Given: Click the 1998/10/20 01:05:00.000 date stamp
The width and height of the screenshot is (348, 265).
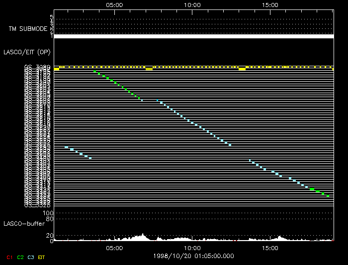Looking at the screenshot, I should pos(192,256).
